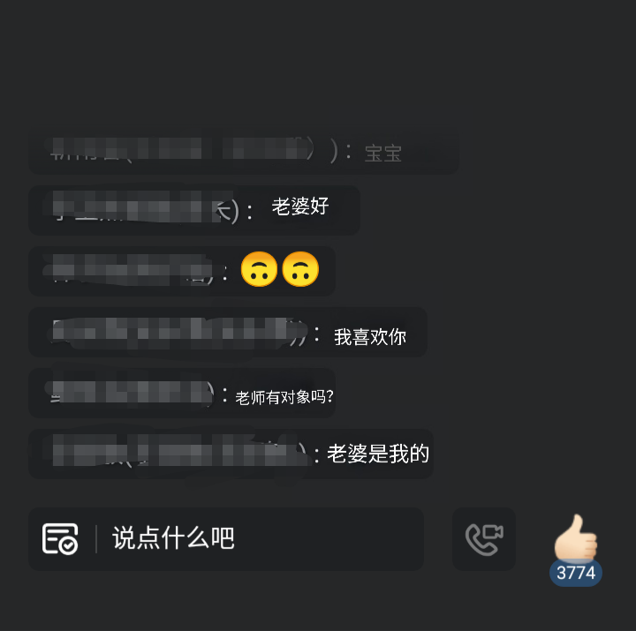Click the 3774 like count badge
636x631 pixels.
coord(576,573)
